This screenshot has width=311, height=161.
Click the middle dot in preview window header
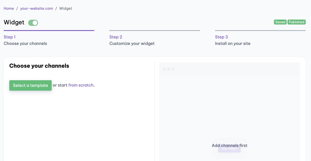169,69
